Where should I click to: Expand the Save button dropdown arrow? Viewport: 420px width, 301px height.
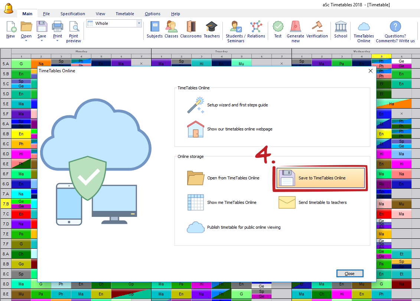pyautogui.click(x=42, y=40)
